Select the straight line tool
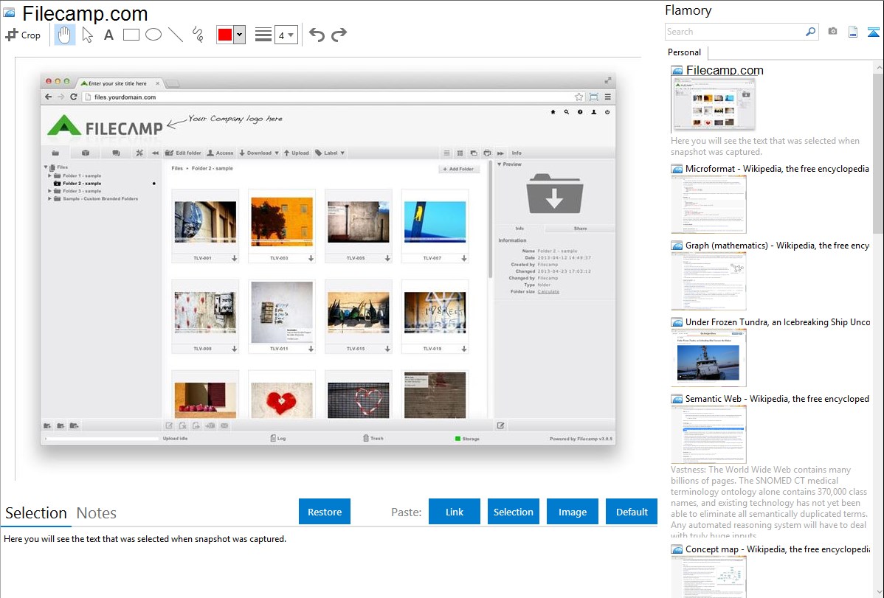This screenshot has height=598, width=884. coord(176,35)
